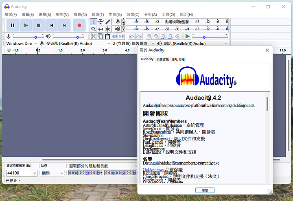Screen dimensions: 293x201
Task: Click the Paste clipboard icon
Action: [107, 36]
